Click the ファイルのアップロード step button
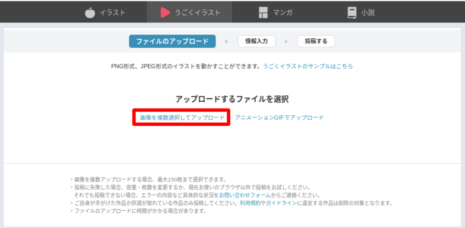The image size is (465, 228). click(172, 41)
